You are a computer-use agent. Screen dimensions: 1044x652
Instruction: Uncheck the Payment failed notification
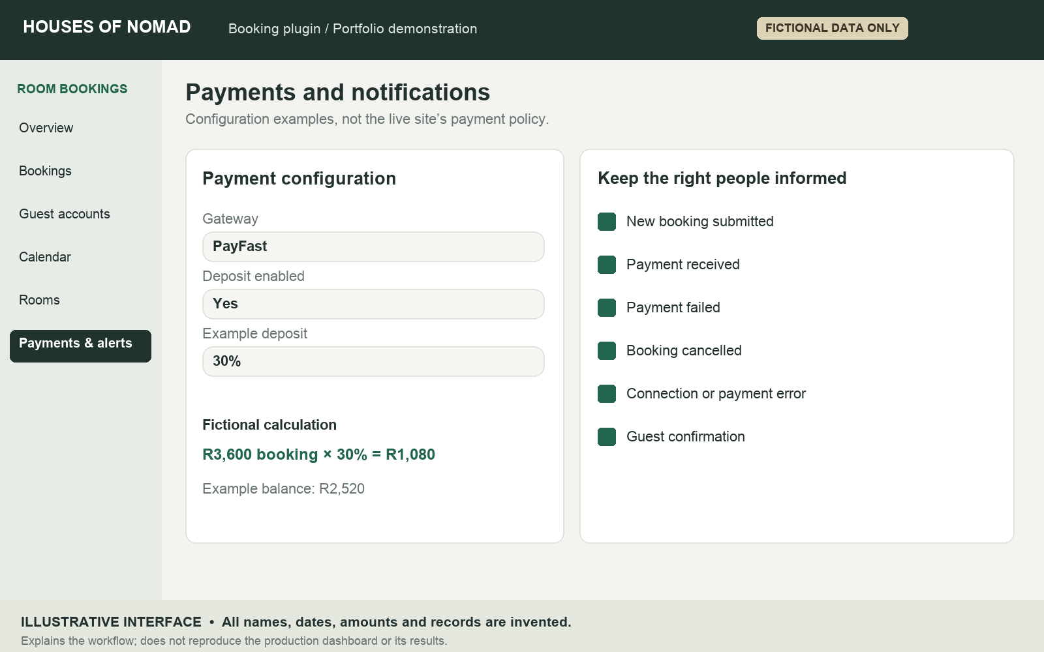pyautogui.click(x=607, y=308)
